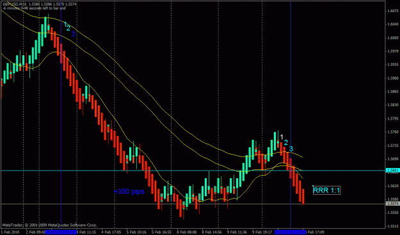Click the blue highlighted time marker near 9 Feb 19:17
400x235 pixels.
(x=291, y=232)
